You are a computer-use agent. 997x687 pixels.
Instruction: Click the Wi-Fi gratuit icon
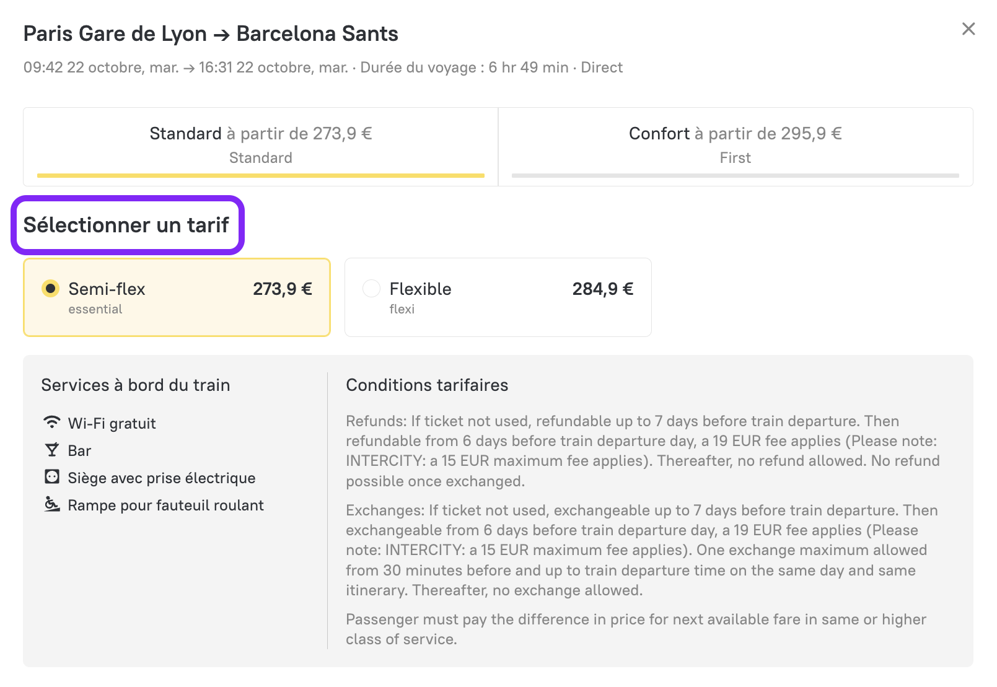52,422
